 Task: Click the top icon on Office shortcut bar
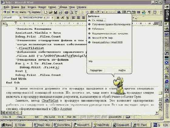pos(167,7)
